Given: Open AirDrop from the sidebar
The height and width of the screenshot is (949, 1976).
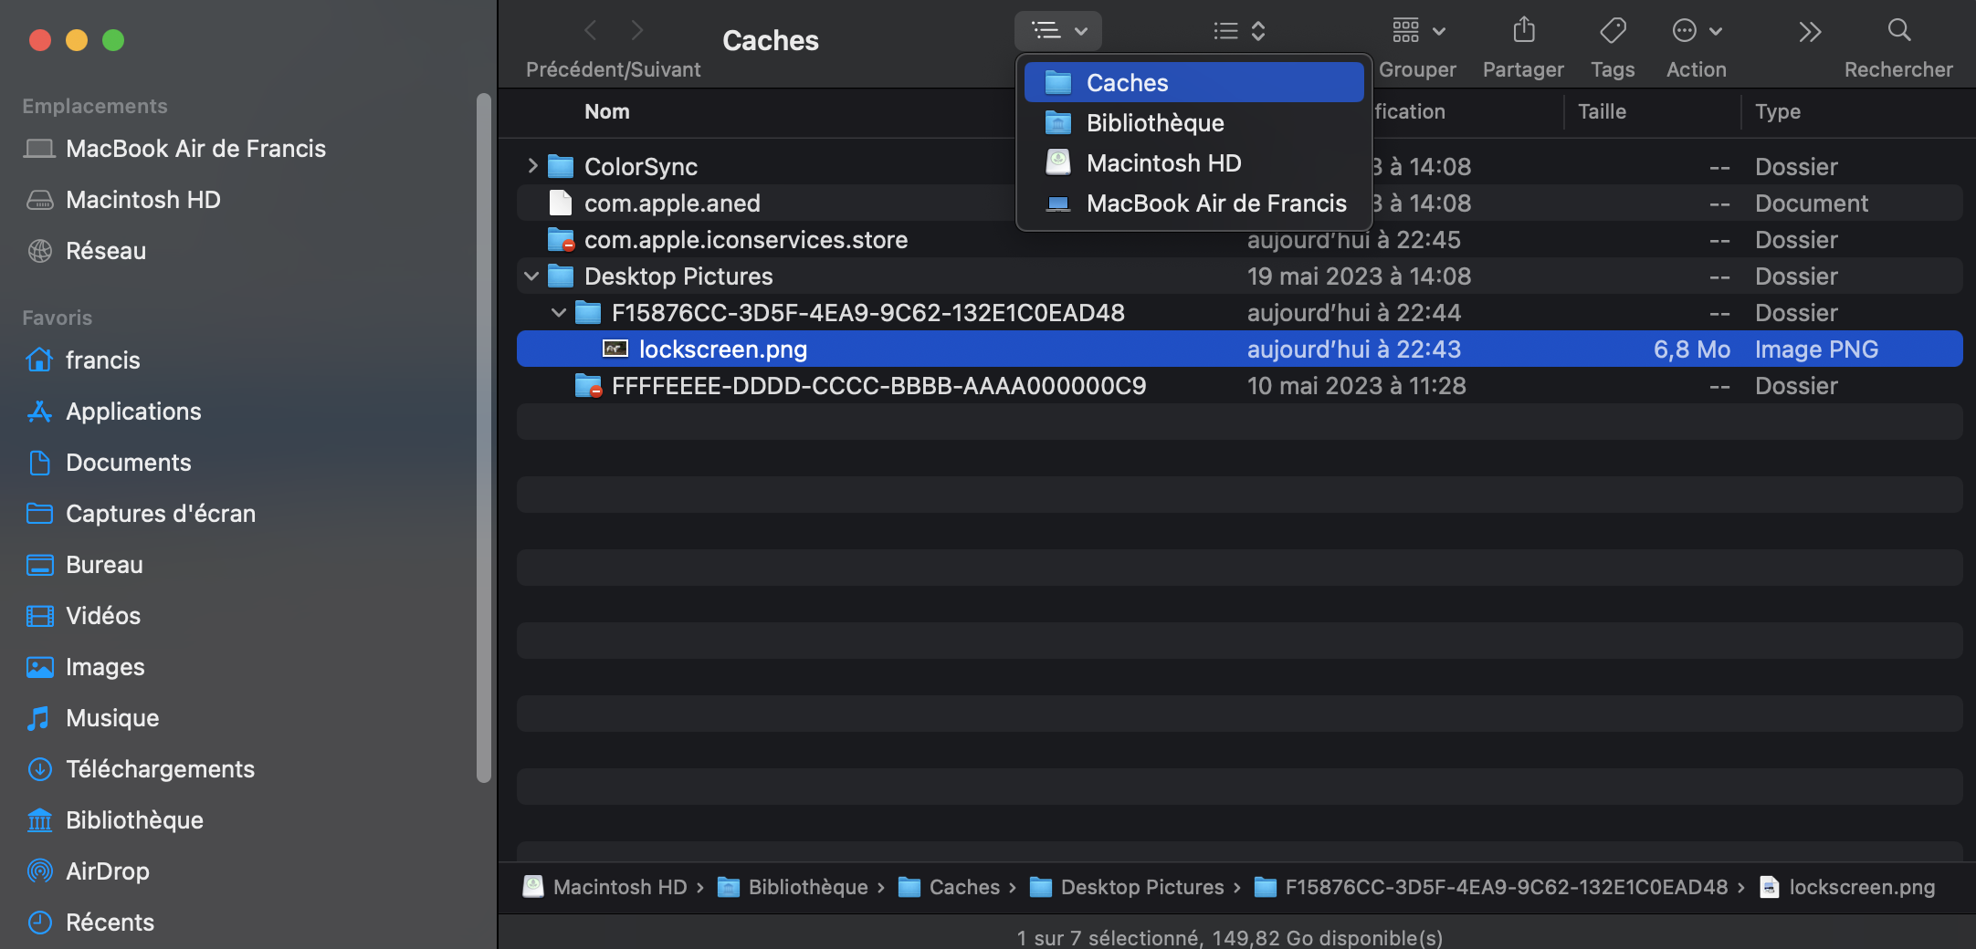Looking at the screenshot, I should (107, 871).
